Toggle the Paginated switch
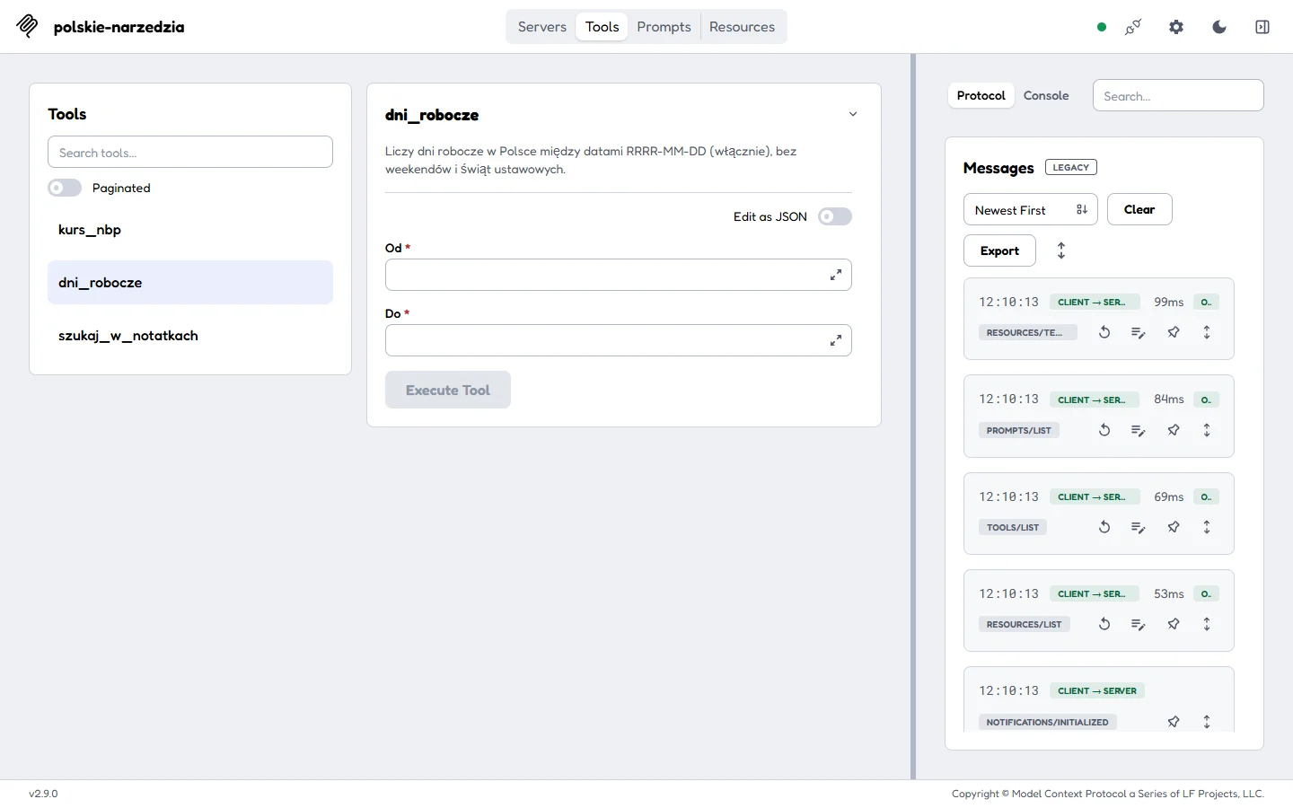Image resolution: width=1293 pixels, height=808 pixels. tap(65, 188)
